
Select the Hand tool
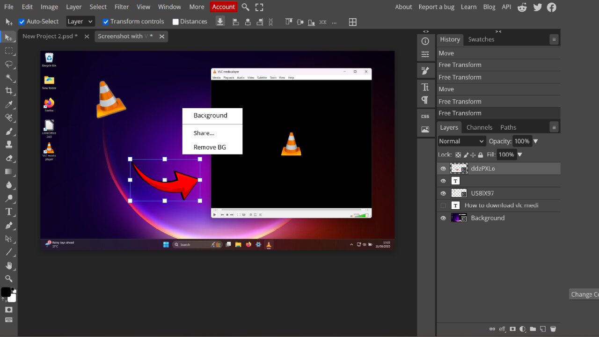point(8,265)
